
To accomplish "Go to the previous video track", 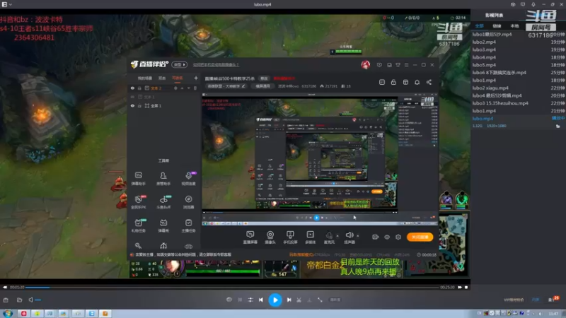I will (x=261, y=300).
